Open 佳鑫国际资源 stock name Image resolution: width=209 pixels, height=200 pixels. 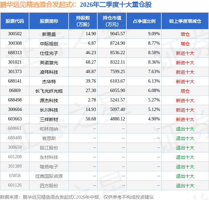point(49,176)
